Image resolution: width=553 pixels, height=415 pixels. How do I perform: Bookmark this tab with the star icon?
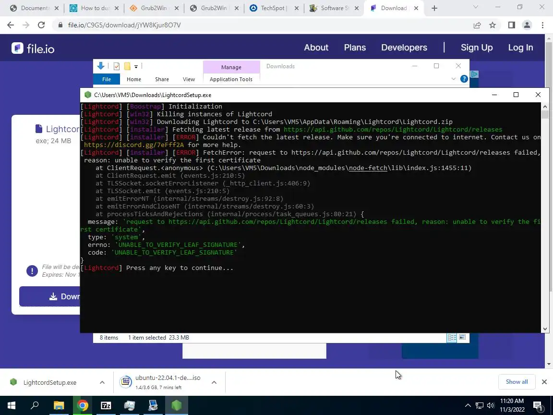point(493,25)
